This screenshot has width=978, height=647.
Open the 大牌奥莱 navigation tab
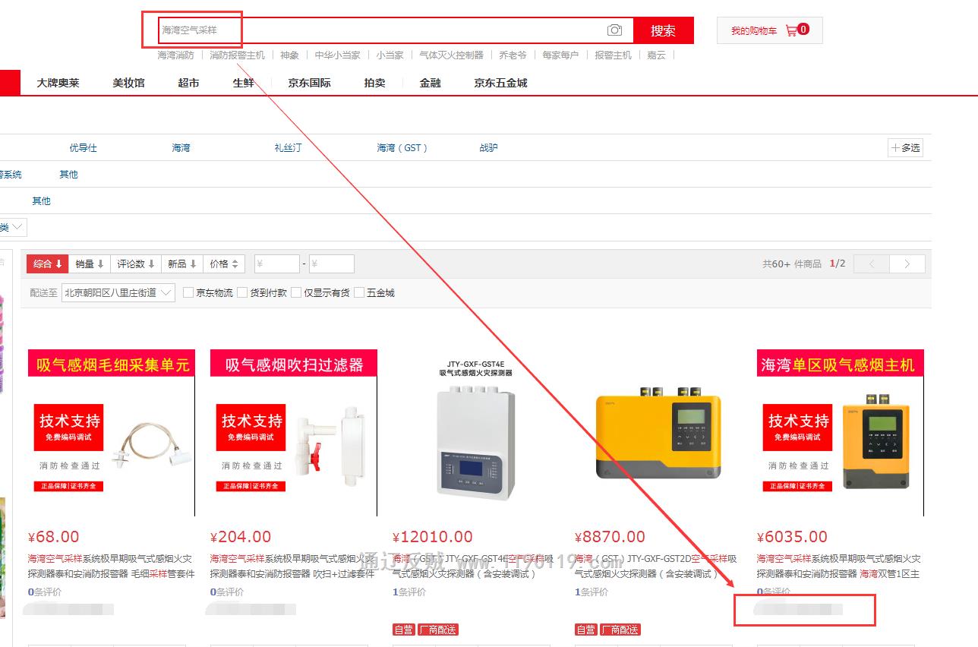pyautogui.click(x=58, y=83)
